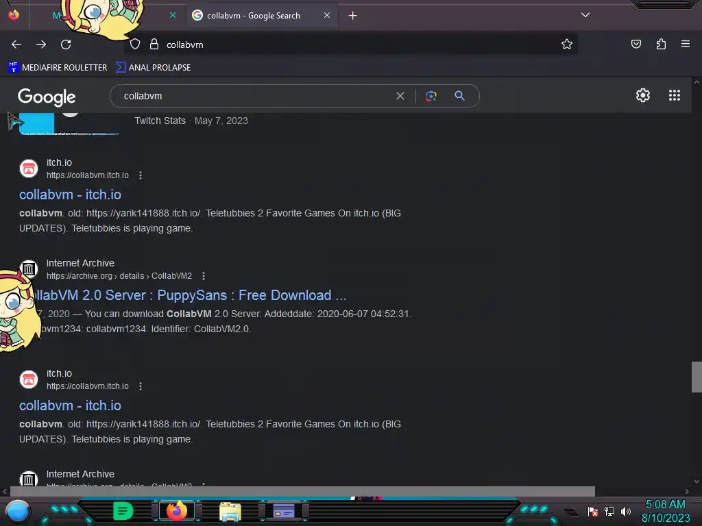Open the MEDIAFIRE ROULETTER bookmark

(58, 68)
